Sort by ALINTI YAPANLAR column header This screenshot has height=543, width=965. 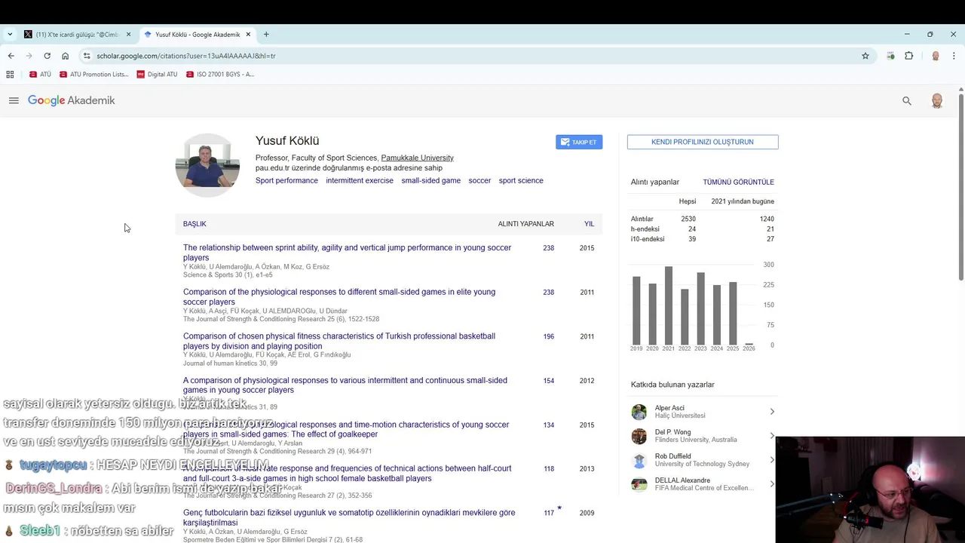pos(525,224)
